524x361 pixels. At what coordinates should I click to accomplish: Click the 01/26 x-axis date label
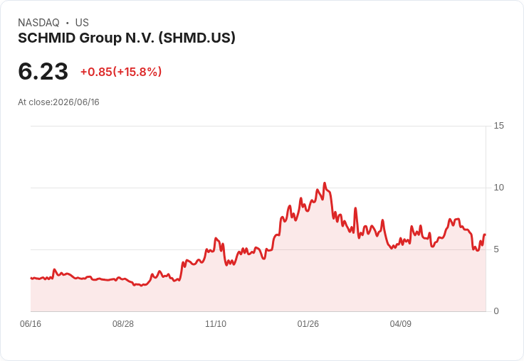pos(308,323)
